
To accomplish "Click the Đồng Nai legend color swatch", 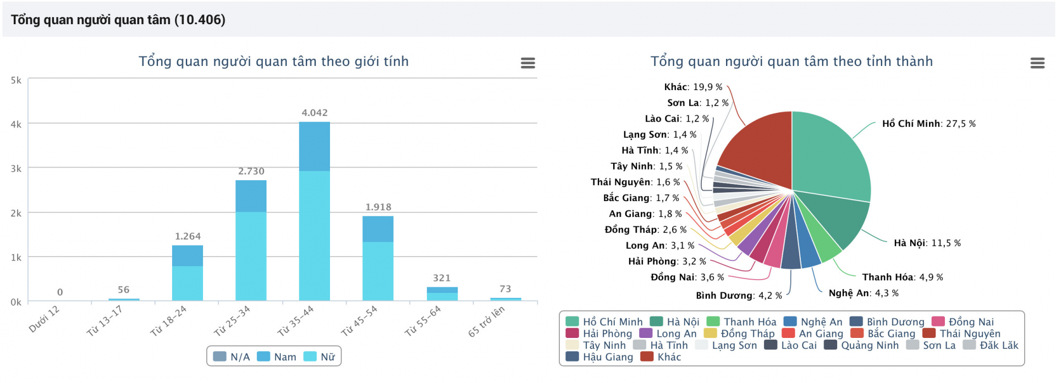I will 938,321.
